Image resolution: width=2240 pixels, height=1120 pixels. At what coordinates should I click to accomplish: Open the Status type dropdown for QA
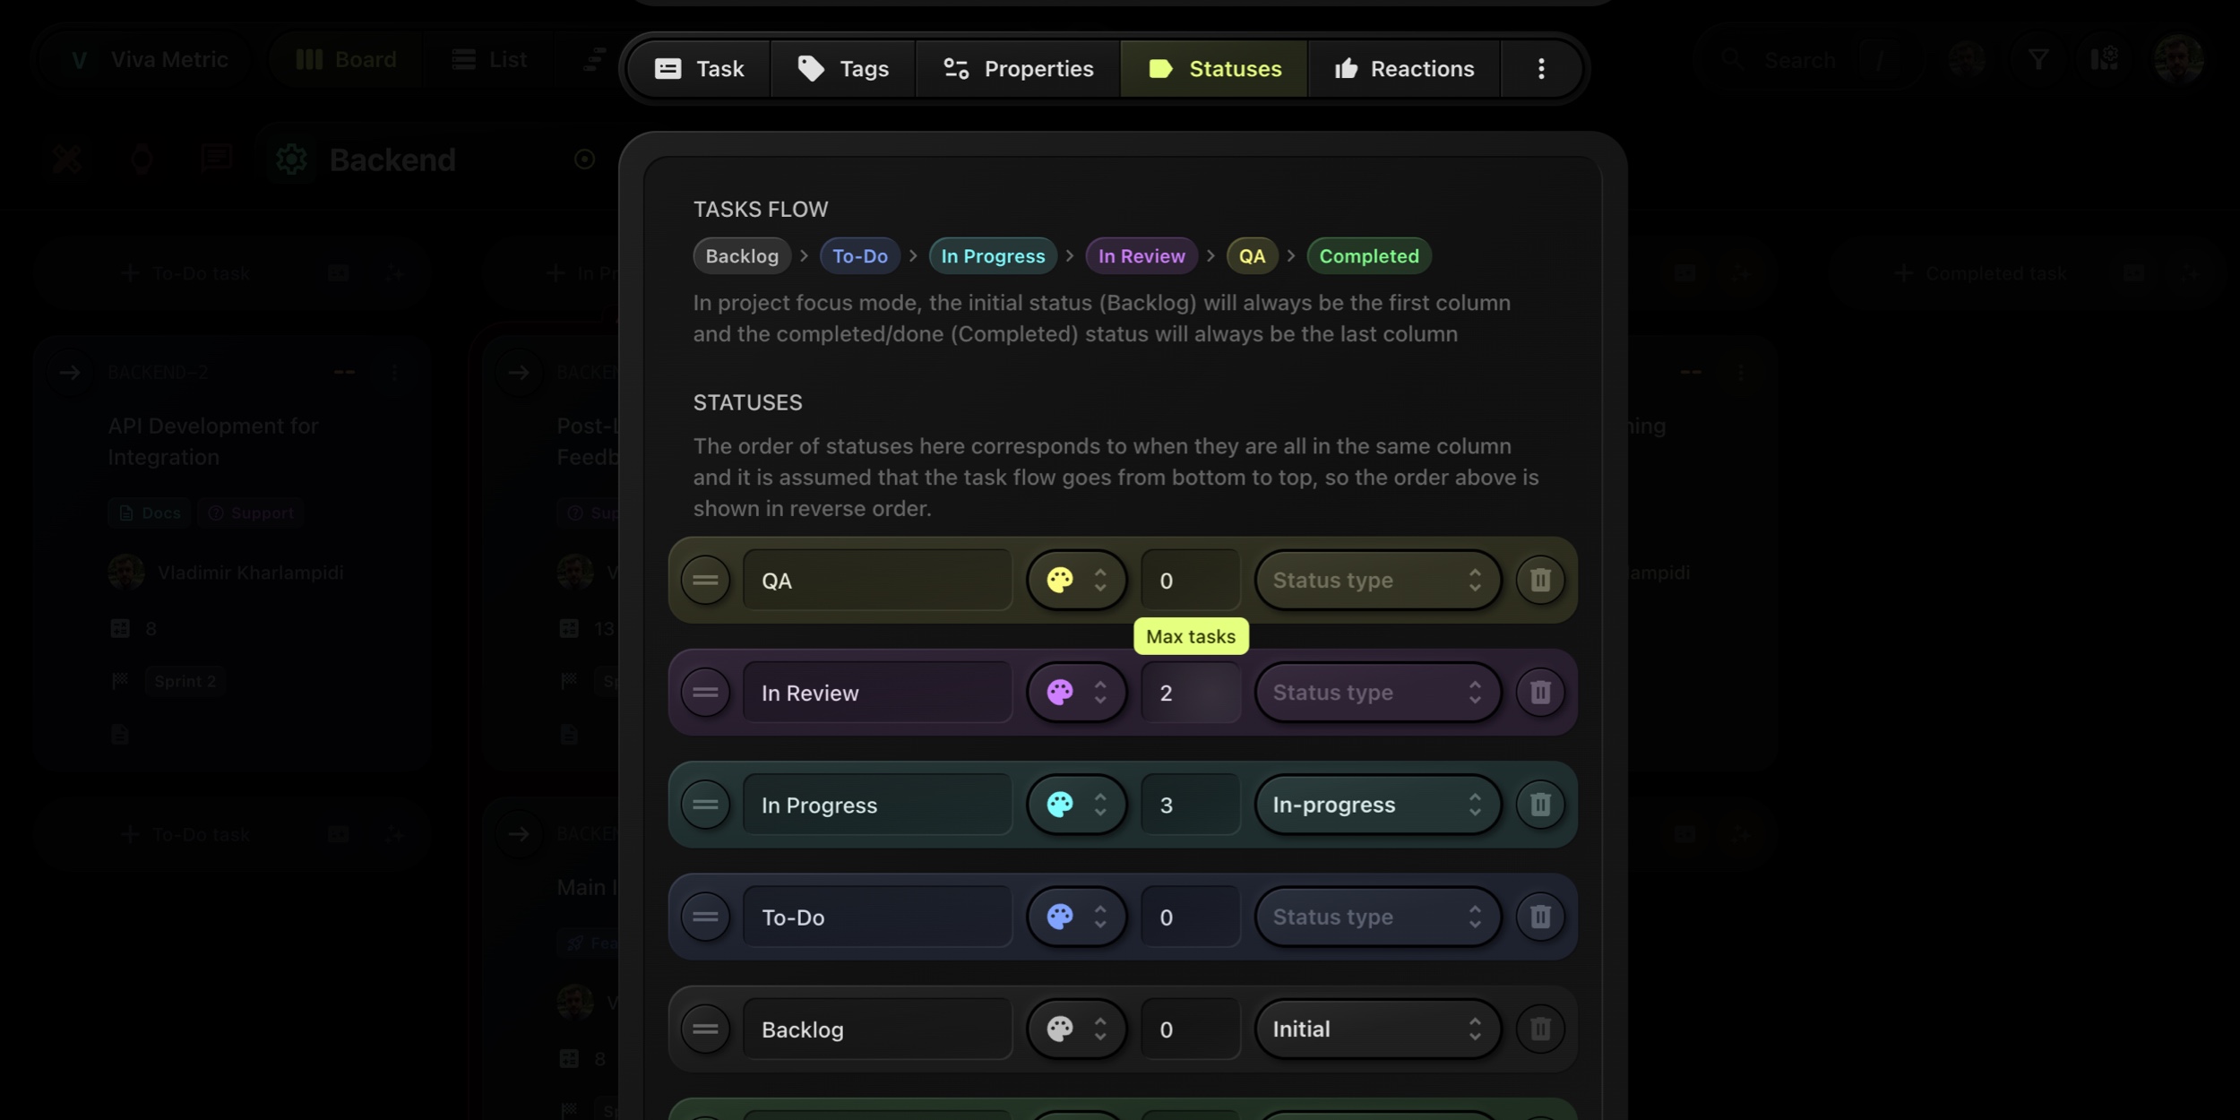[x=1376, y=580]
